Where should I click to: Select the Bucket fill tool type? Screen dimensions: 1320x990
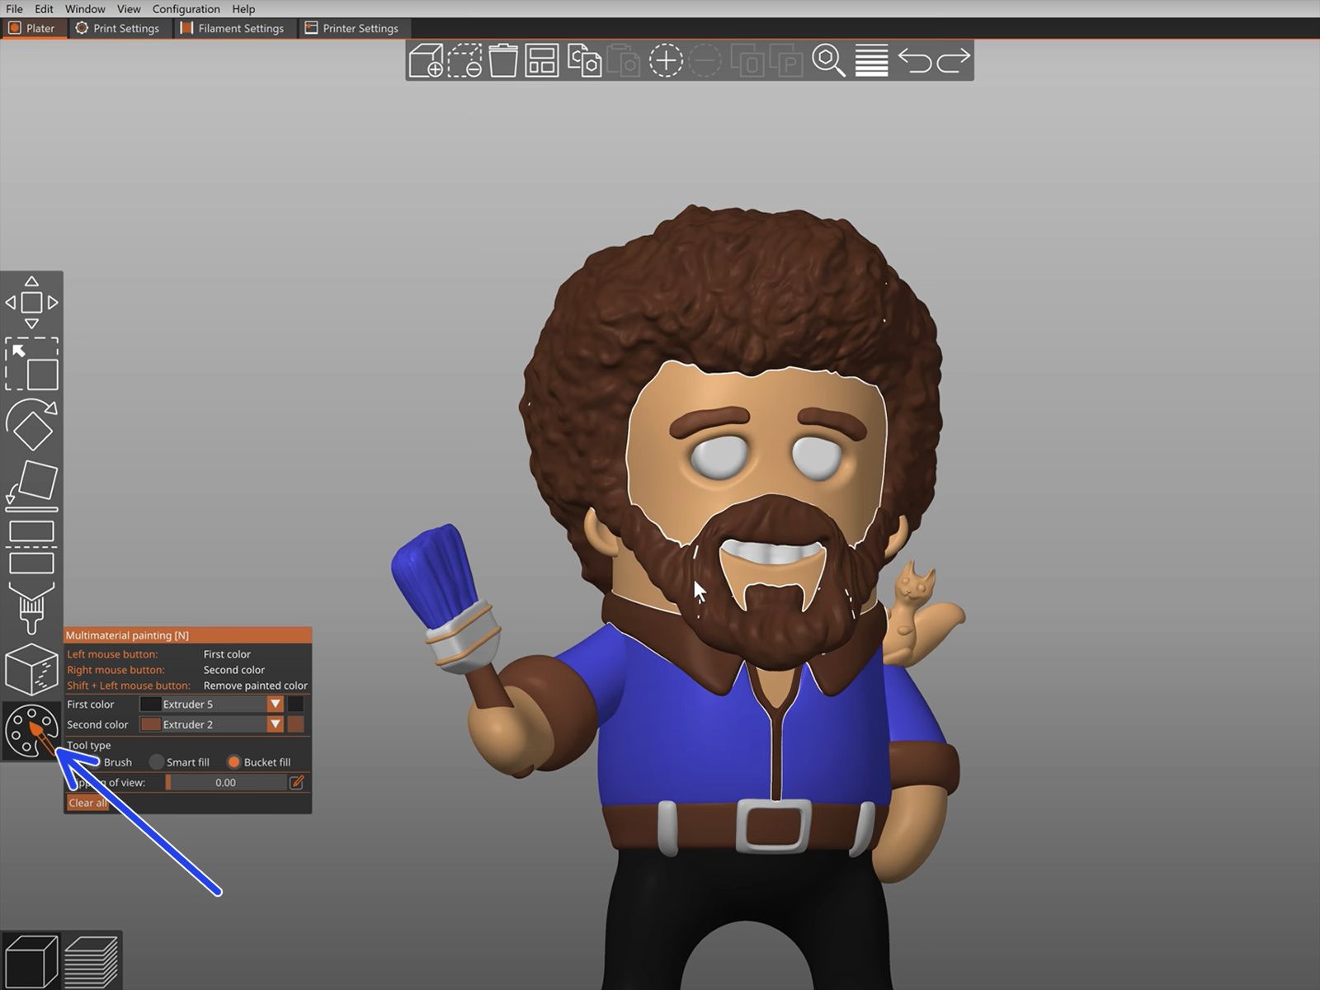[x=259, y=762]
